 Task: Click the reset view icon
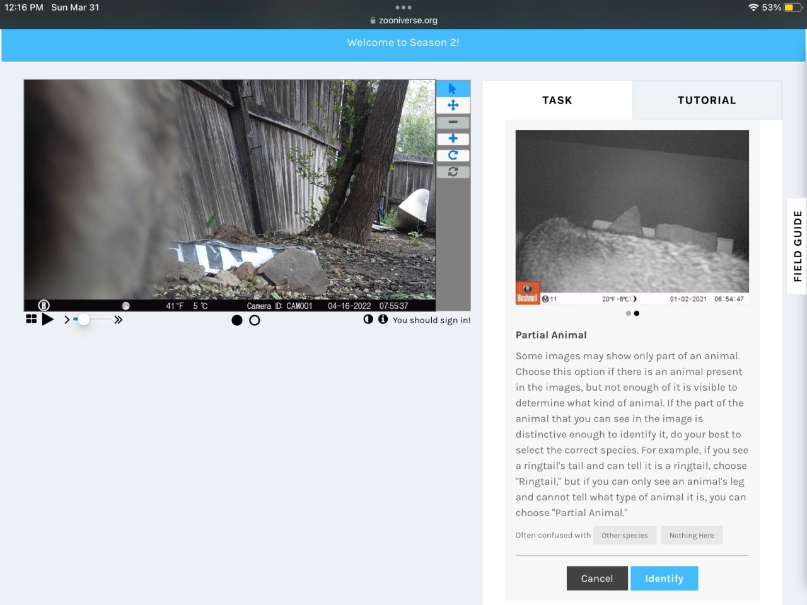tap(453, 171)
